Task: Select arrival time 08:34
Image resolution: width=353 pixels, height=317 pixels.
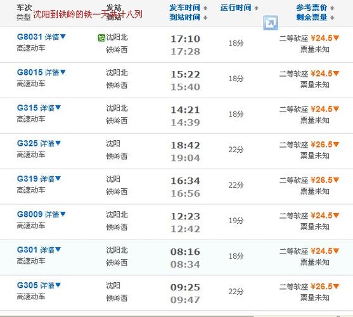Action: click(x=185, y=264)
